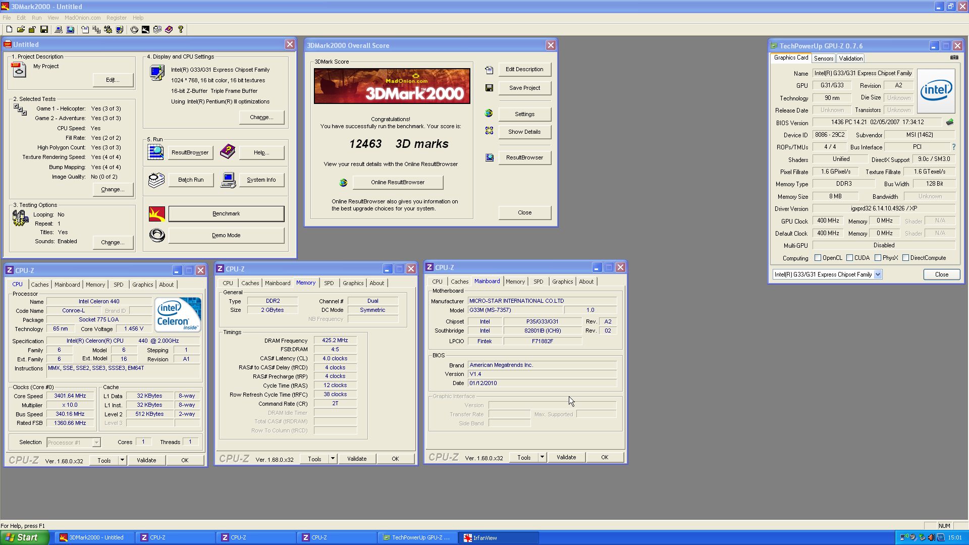Expand Tools dropdown arrow in CPU-Z CPU window
Image resolution: width=969 pixels, height=545 pixels.
122,460
